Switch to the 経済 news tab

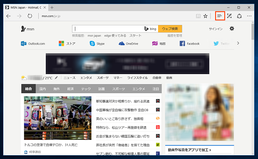click(70, 89)
